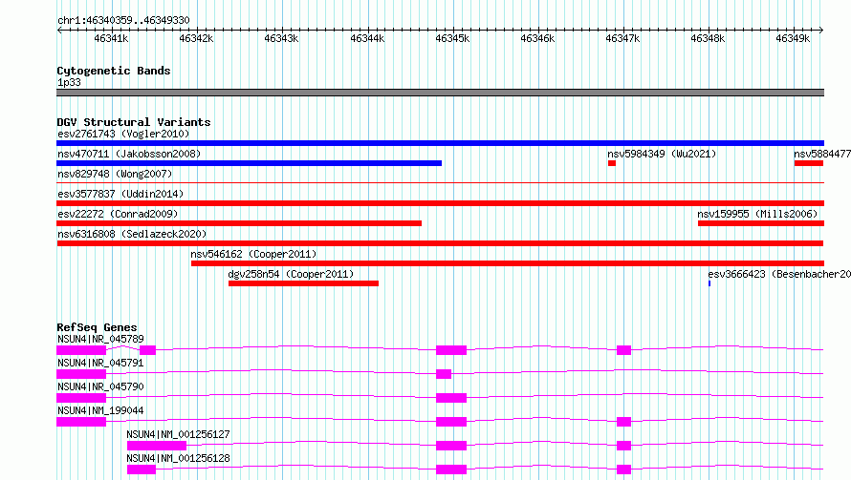Select the blue esv2761743 variant bar
The width and height of the screenshot is (851, 480).
point(440,143)
